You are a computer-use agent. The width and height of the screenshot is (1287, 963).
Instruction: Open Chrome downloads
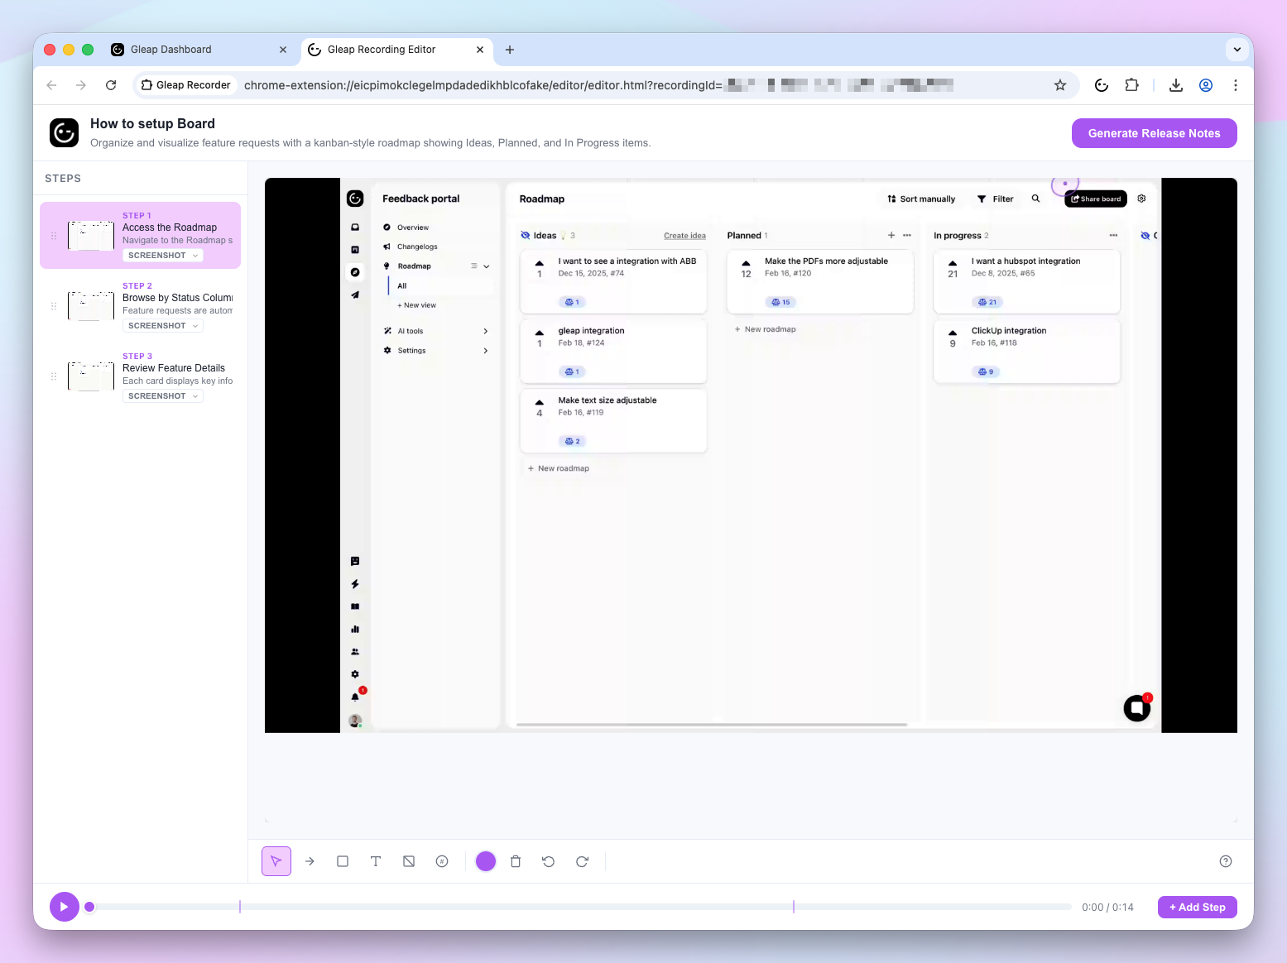(x=1176, y=85)
